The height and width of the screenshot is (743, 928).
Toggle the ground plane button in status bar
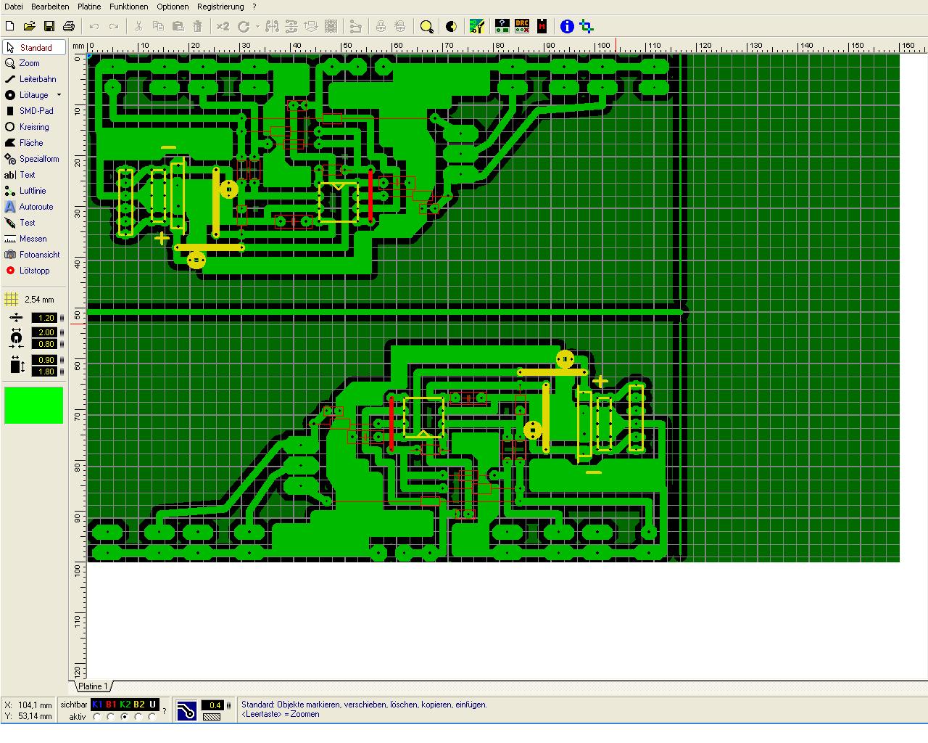click(x=186, y=710)
